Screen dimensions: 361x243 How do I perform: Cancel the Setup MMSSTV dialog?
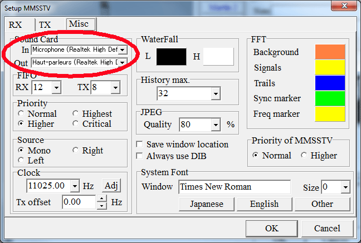(327, 229)
